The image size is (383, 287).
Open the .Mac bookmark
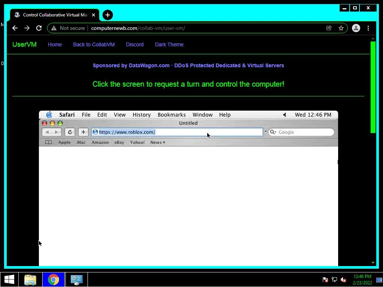coord(81,142)
